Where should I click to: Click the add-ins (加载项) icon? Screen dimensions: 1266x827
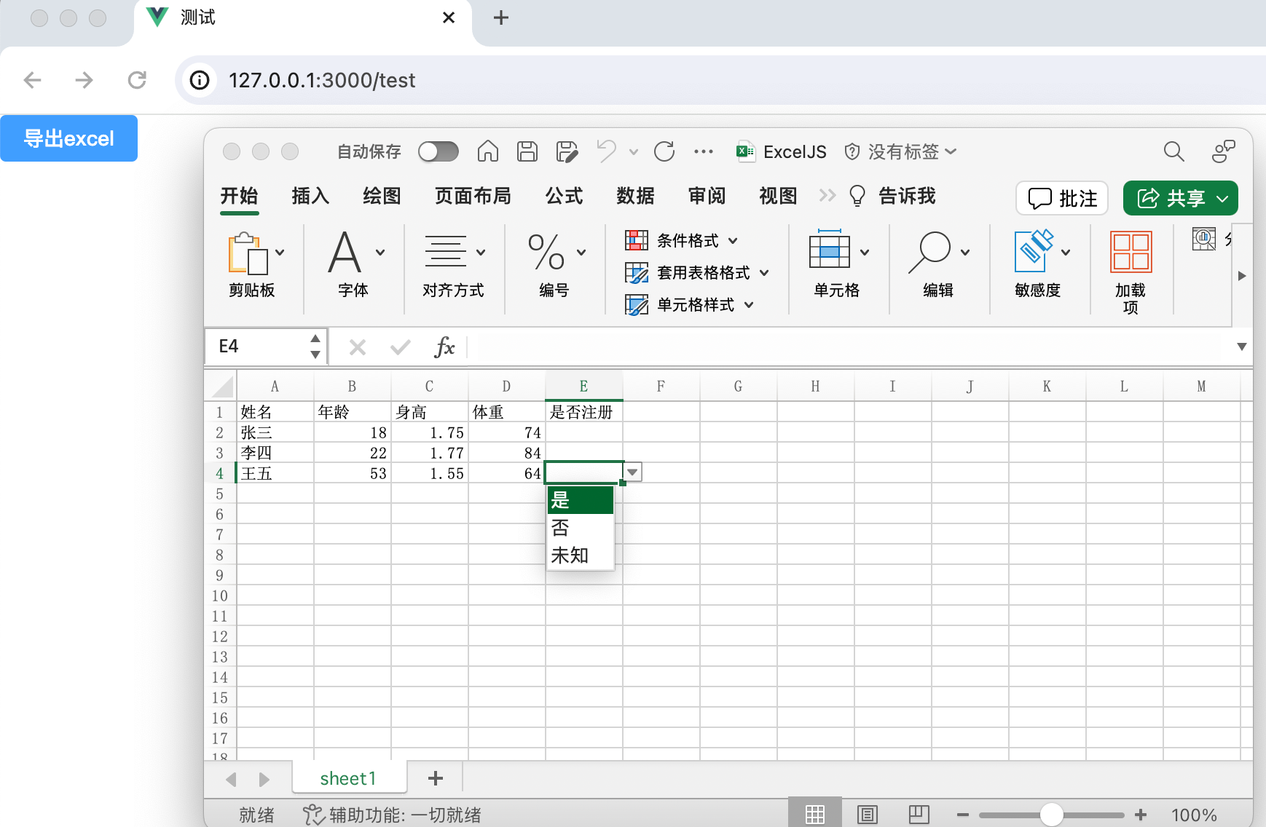click(x=1131, y=251)
